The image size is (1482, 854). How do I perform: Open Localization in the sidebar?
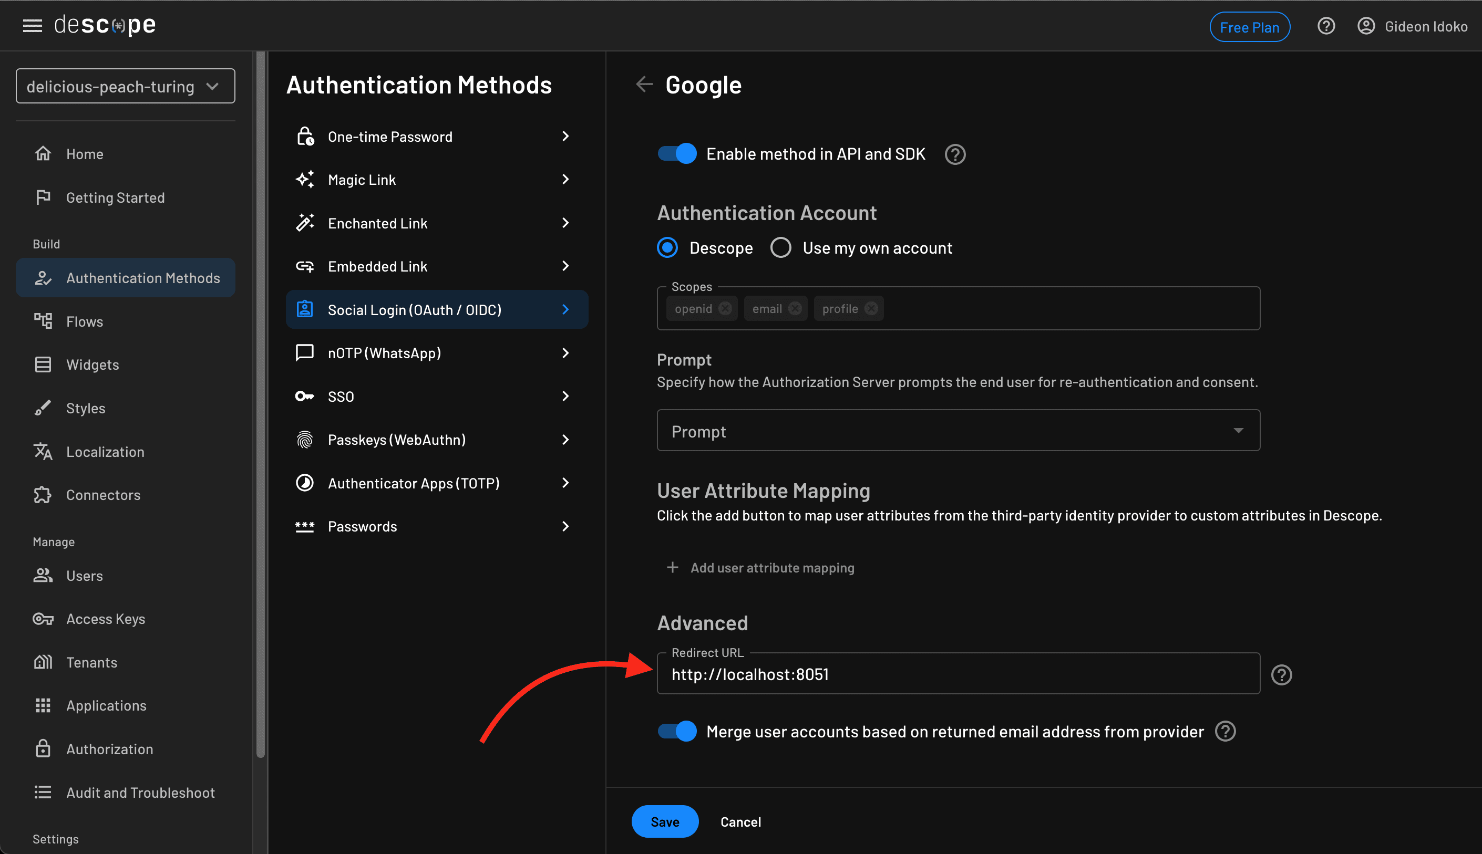click(126, 452)
